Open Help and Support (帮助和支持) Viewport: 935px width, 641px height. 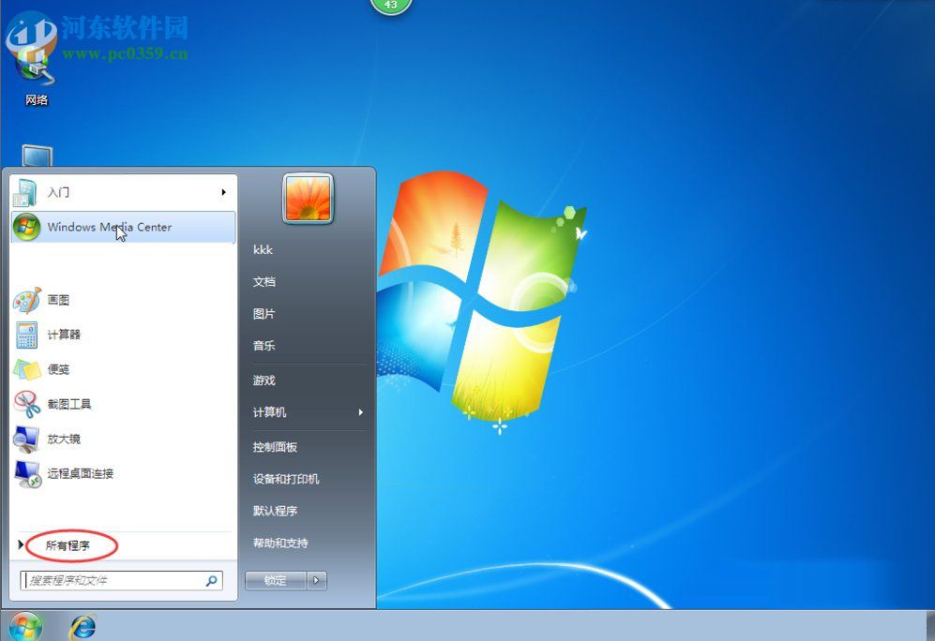(280, 543)
